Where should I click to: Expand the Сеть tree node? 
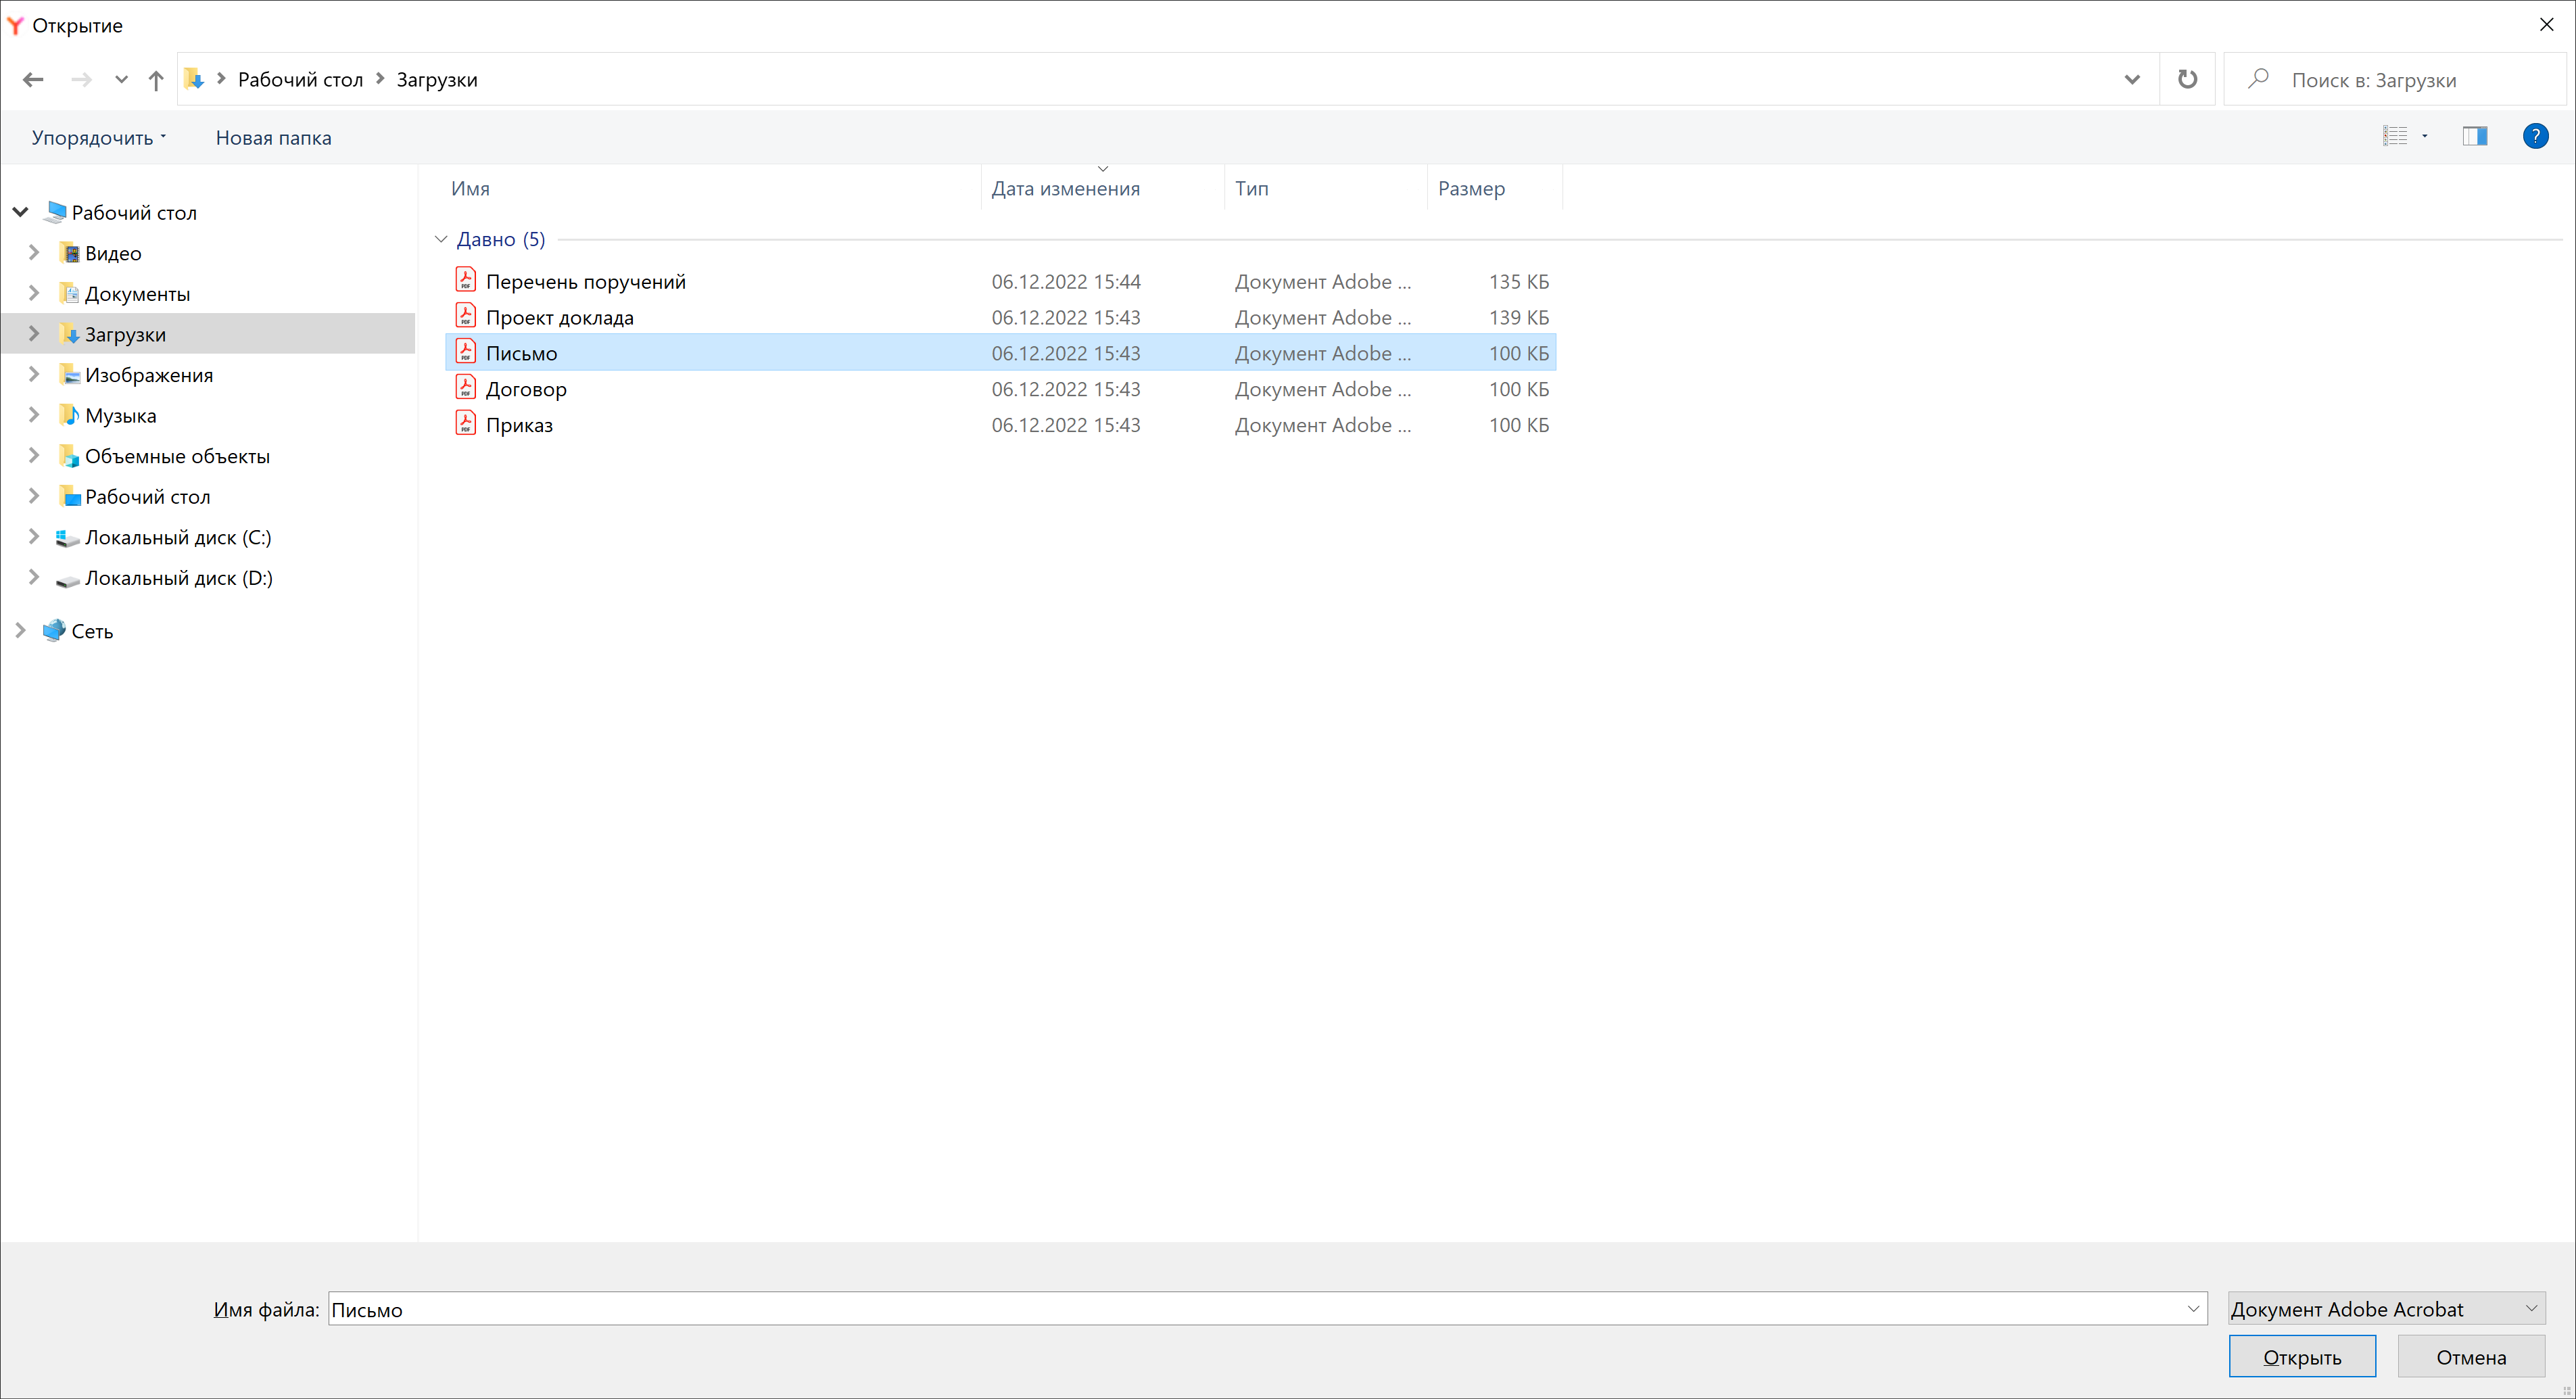pos(20,630)
